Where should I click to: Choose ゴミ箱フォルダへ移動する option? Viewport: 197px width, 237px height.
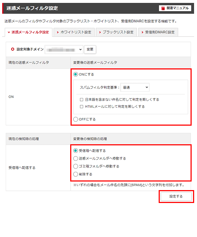click(x=76, y=166)
